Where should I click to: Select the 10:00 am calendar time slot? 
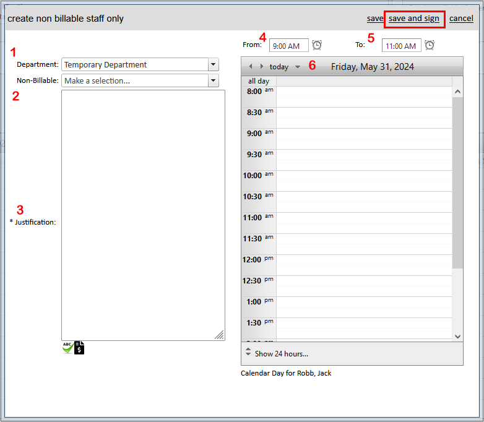pos(364,175)
